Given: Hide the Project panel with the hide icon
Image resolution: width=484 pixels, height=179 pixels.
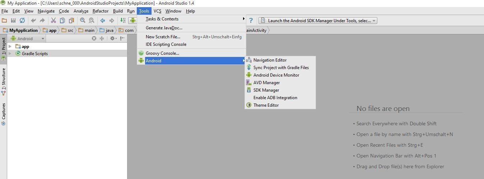Looking at the screenshot, I should 122,39.
